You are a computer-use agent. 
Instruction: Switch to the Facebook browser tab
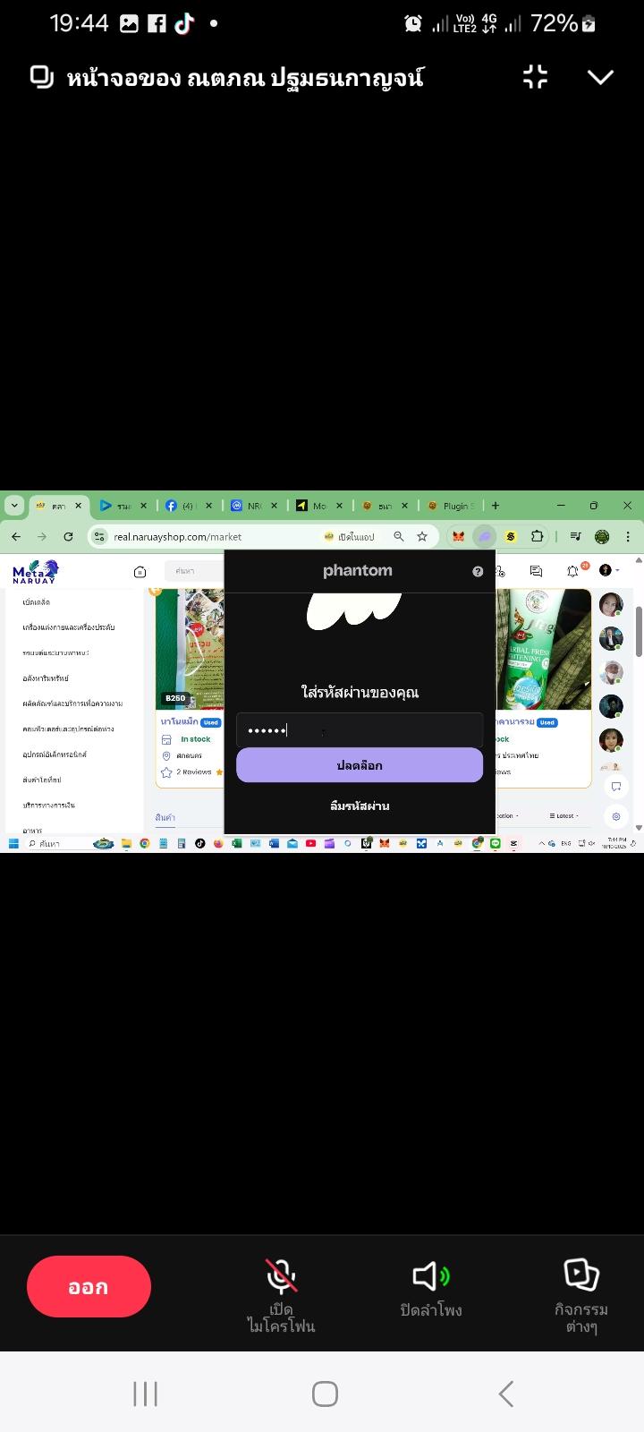click(189, 506)
